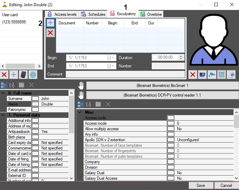Click the user avatar photo
This screenshot has height=190, width=239.
tap(214, 40)
